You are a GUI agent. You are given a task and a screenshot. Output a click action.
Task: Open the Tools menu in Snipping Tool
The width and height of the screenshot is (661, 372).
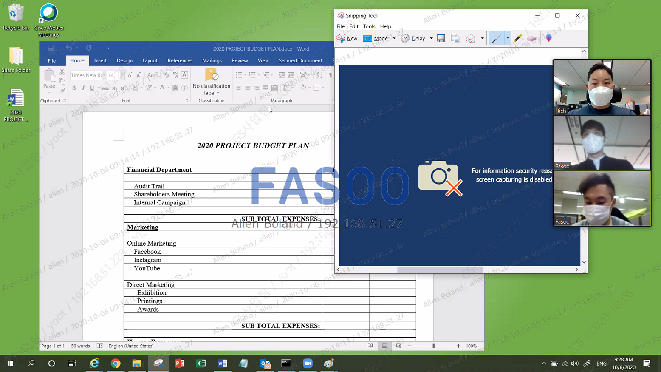tap(369, 26)
